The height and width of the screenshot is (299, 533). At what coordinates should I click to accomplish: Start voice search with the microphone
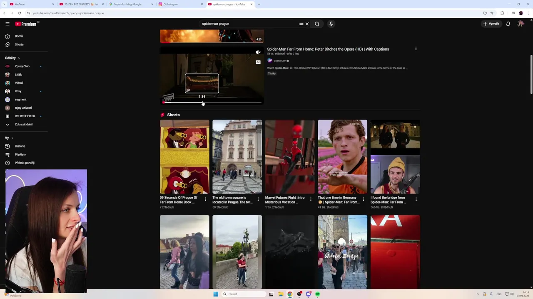coord(331,24)
